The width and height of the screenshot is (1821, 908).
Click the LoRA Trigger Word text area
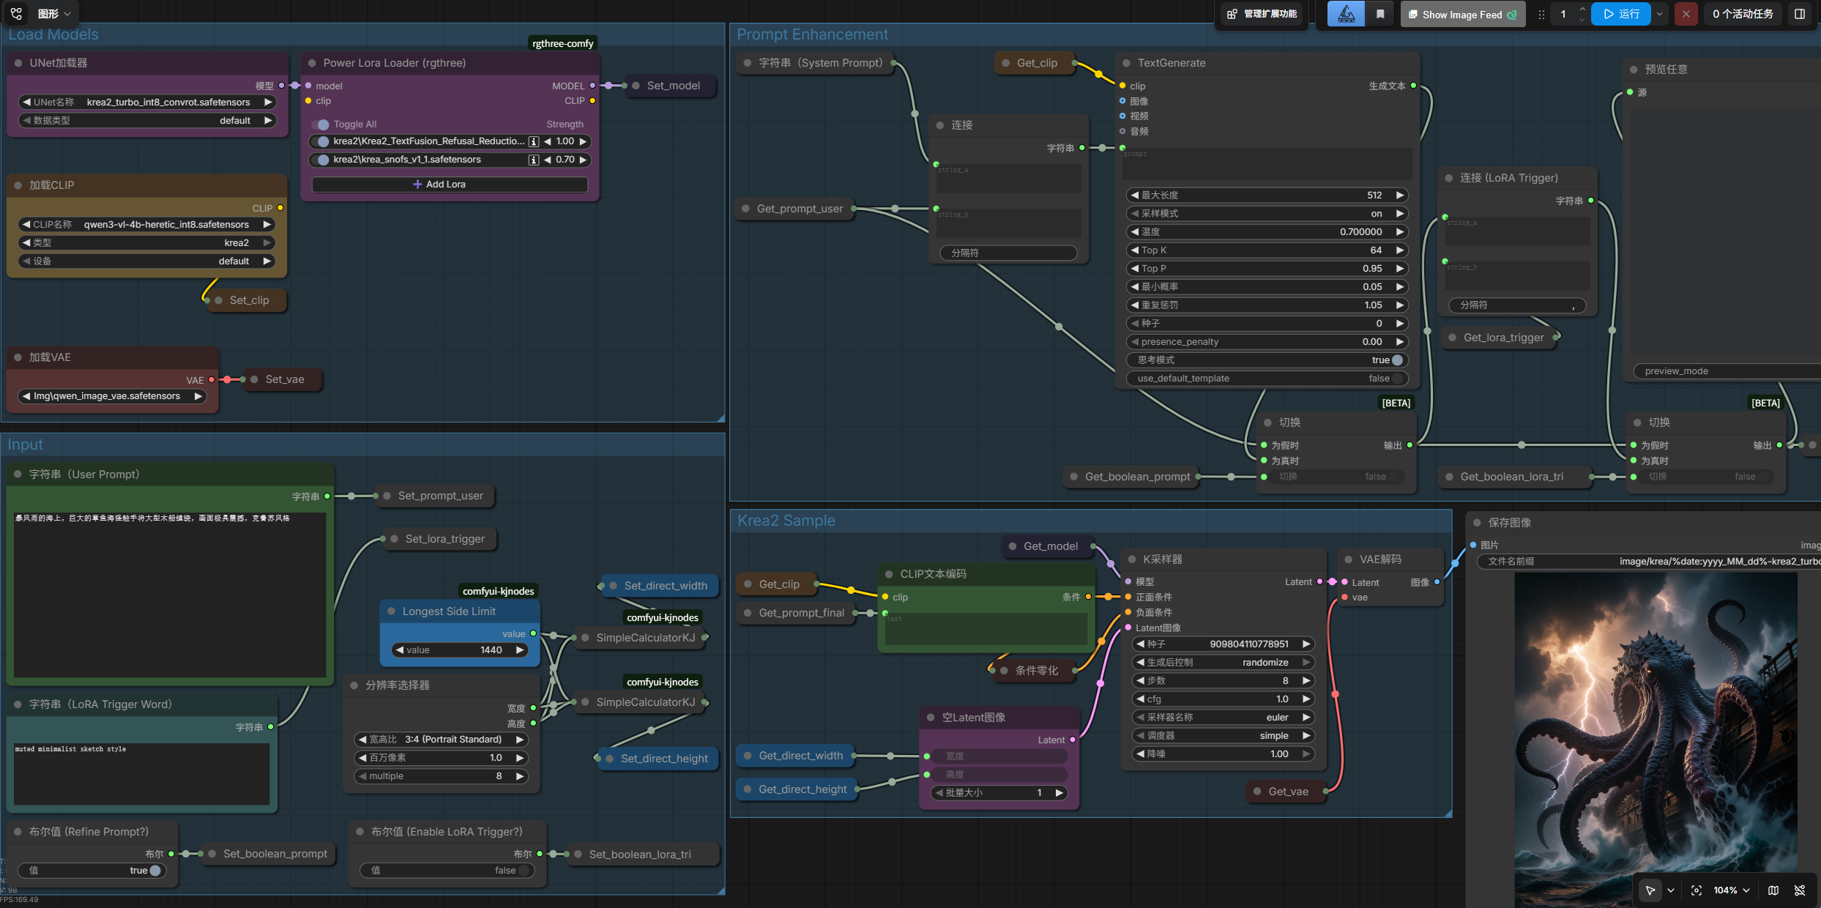[x=142, y=774]
